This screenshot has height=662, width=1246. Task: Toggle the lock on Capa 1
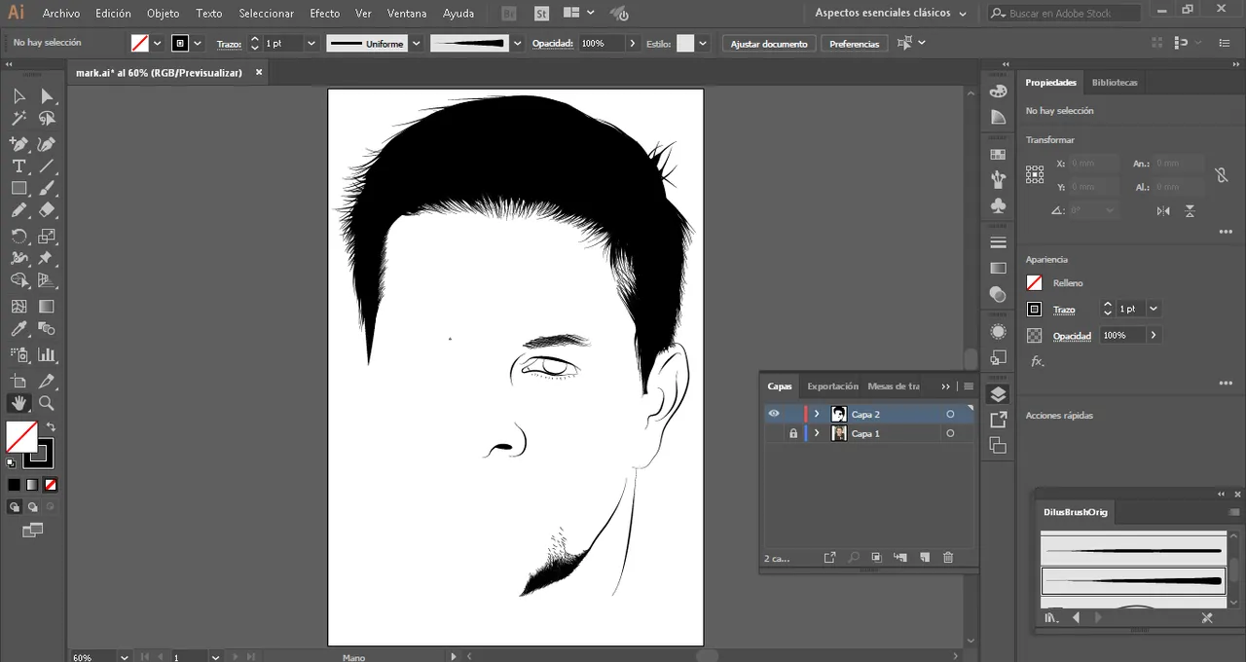tap(793, 433)
